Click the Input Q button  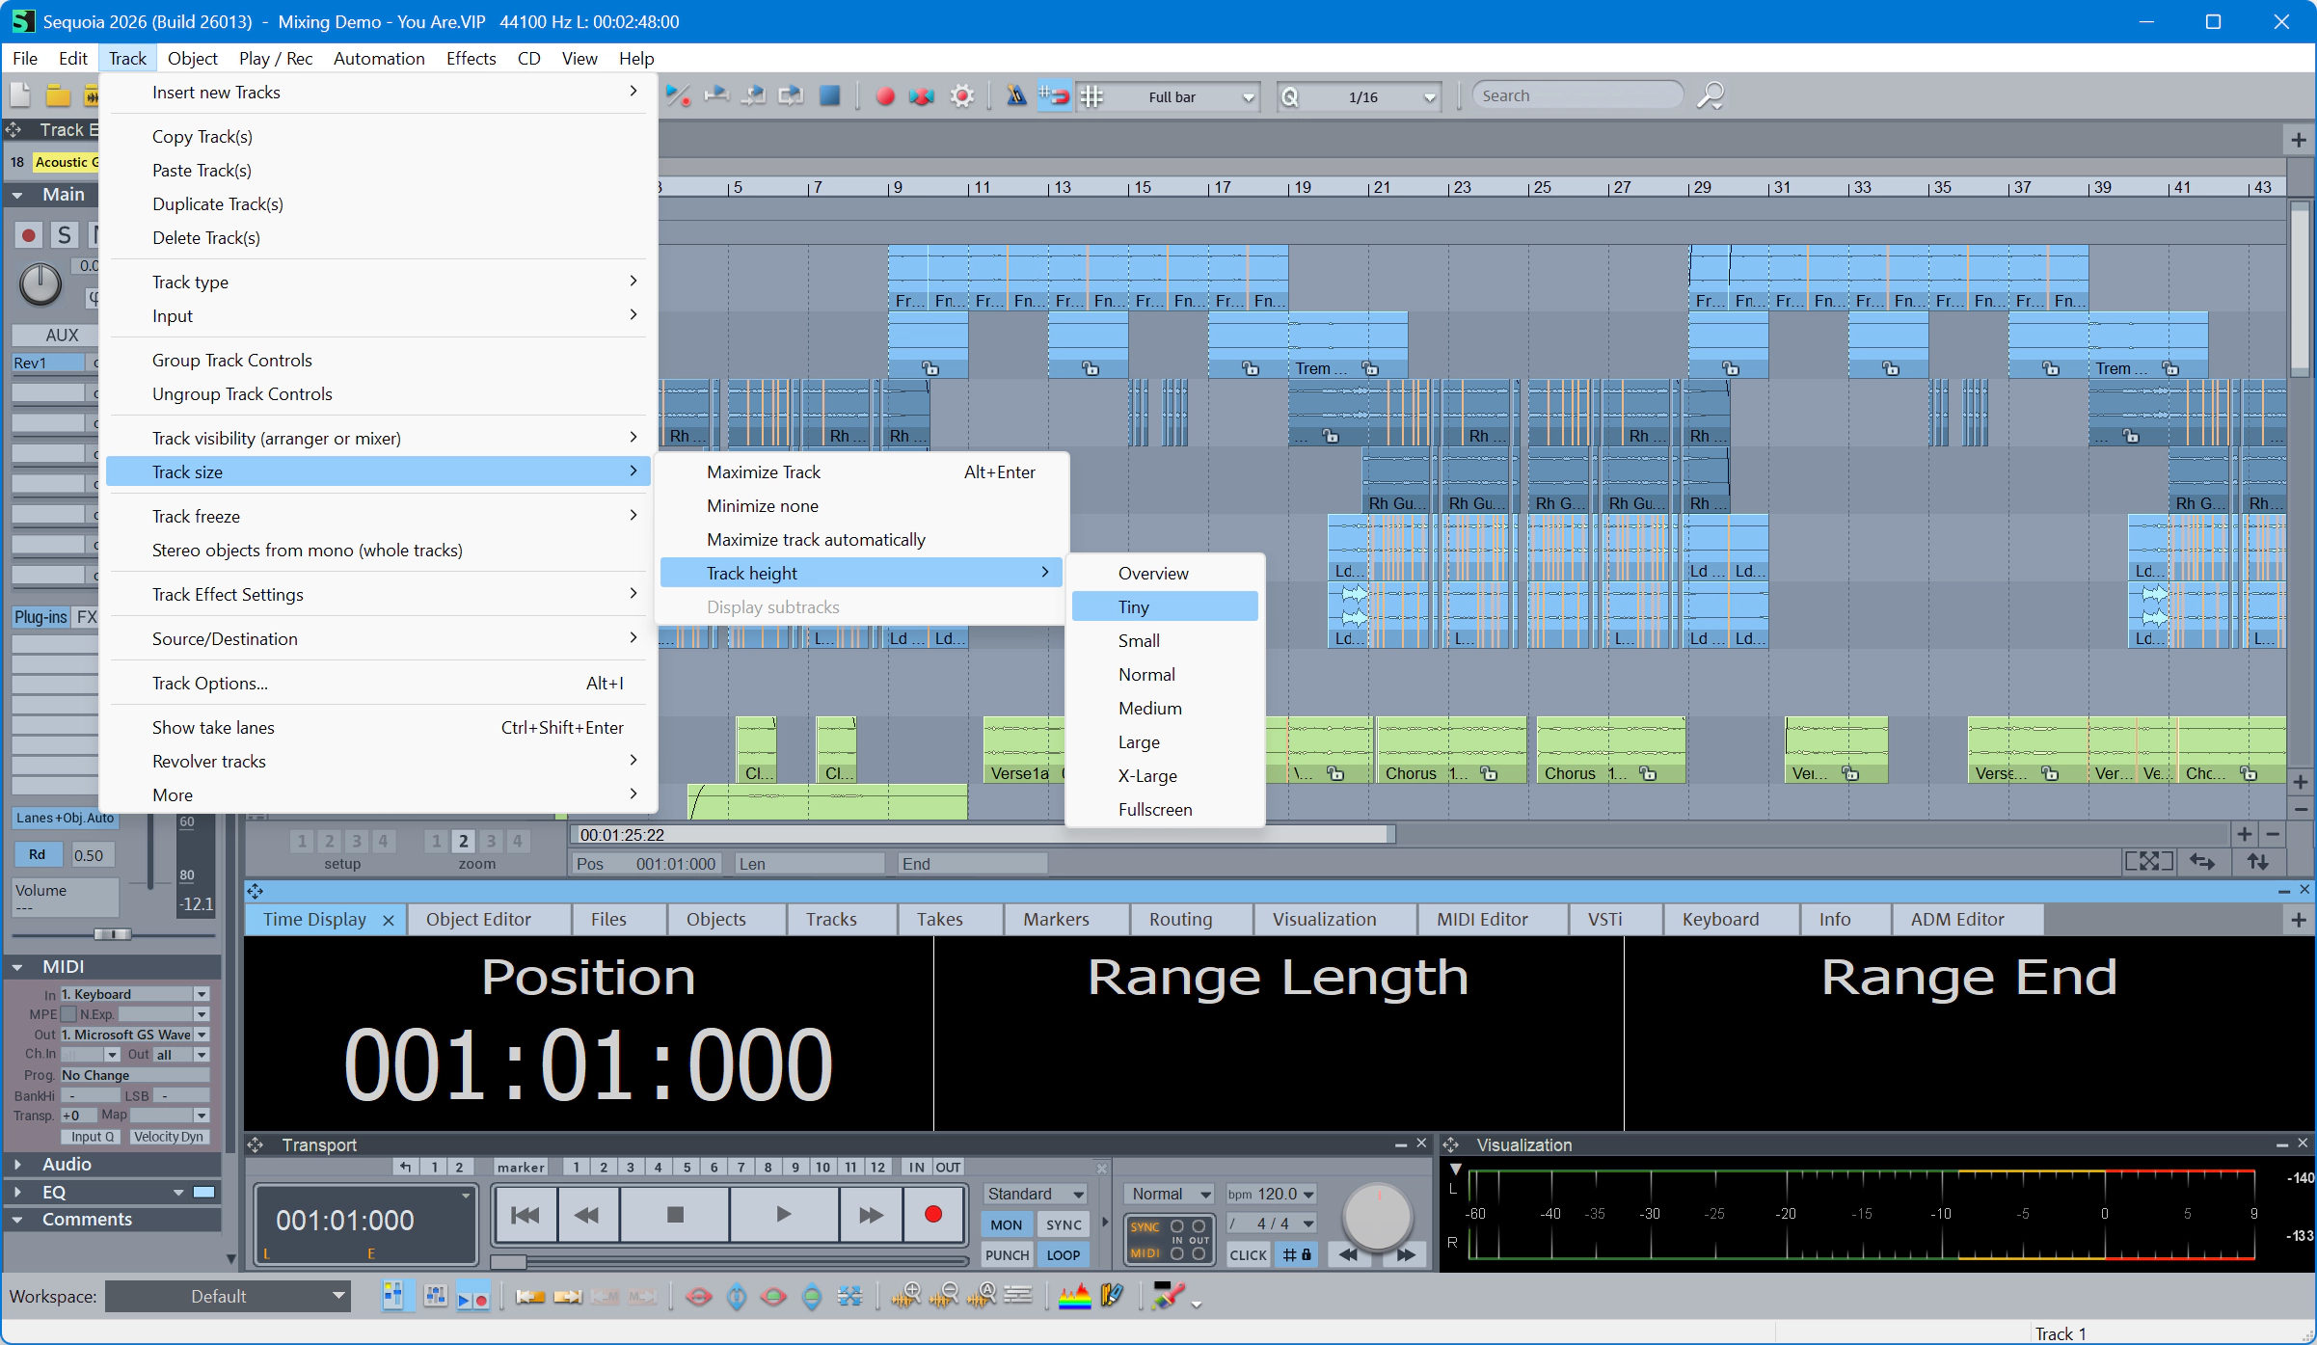coord(93,1136)
